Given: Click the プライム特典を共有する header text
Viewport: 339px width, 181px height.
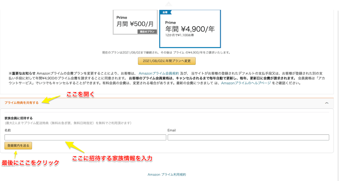Looking at the screenshot, I should point(22,103).
